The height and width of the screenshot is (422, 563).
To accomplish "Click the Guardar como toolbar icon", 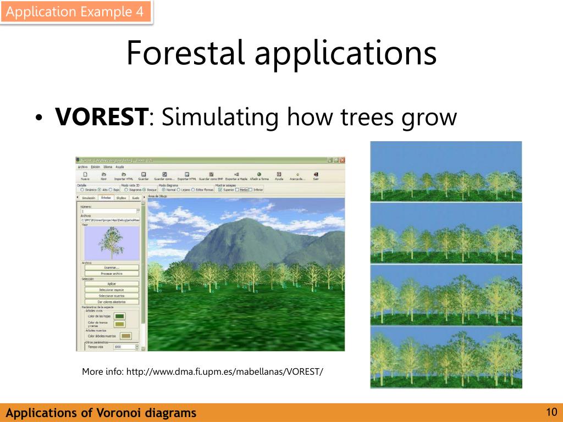I will pos(164,174).
